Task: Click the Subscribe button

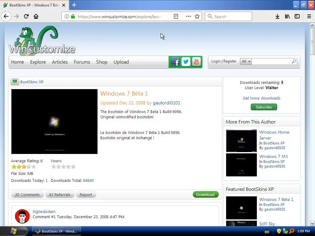Action: (264, 107)
